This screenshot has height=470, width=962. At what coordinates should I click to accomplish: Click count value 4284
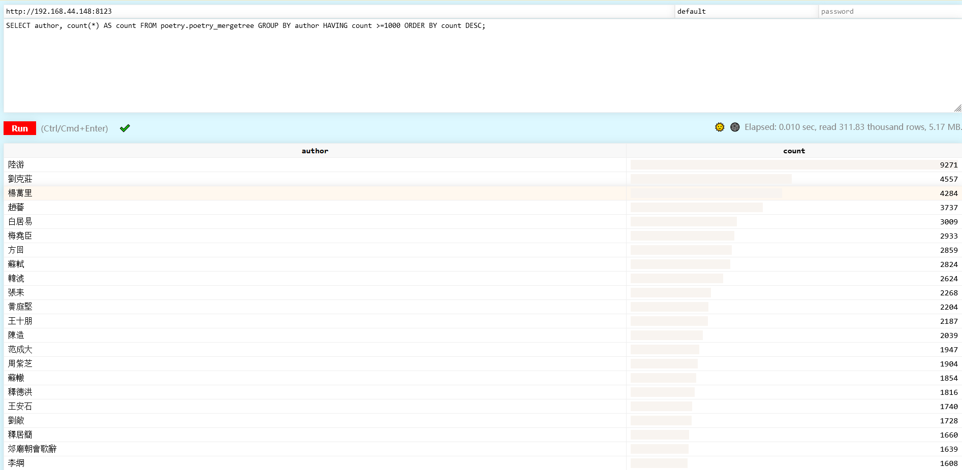pyautogui.click(x=949, y=193)
